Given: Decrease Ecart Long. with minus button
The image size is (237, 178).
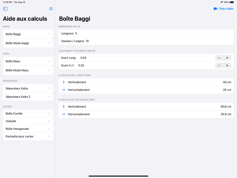Looking at the screenshot, I should point(219,58).
